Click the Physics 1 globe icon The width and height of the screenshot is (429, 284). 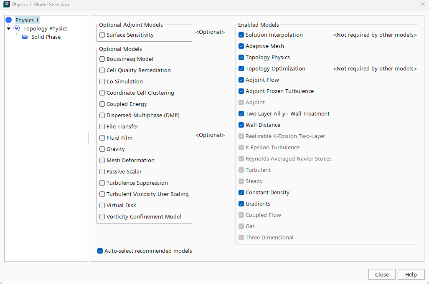(8, 20)
